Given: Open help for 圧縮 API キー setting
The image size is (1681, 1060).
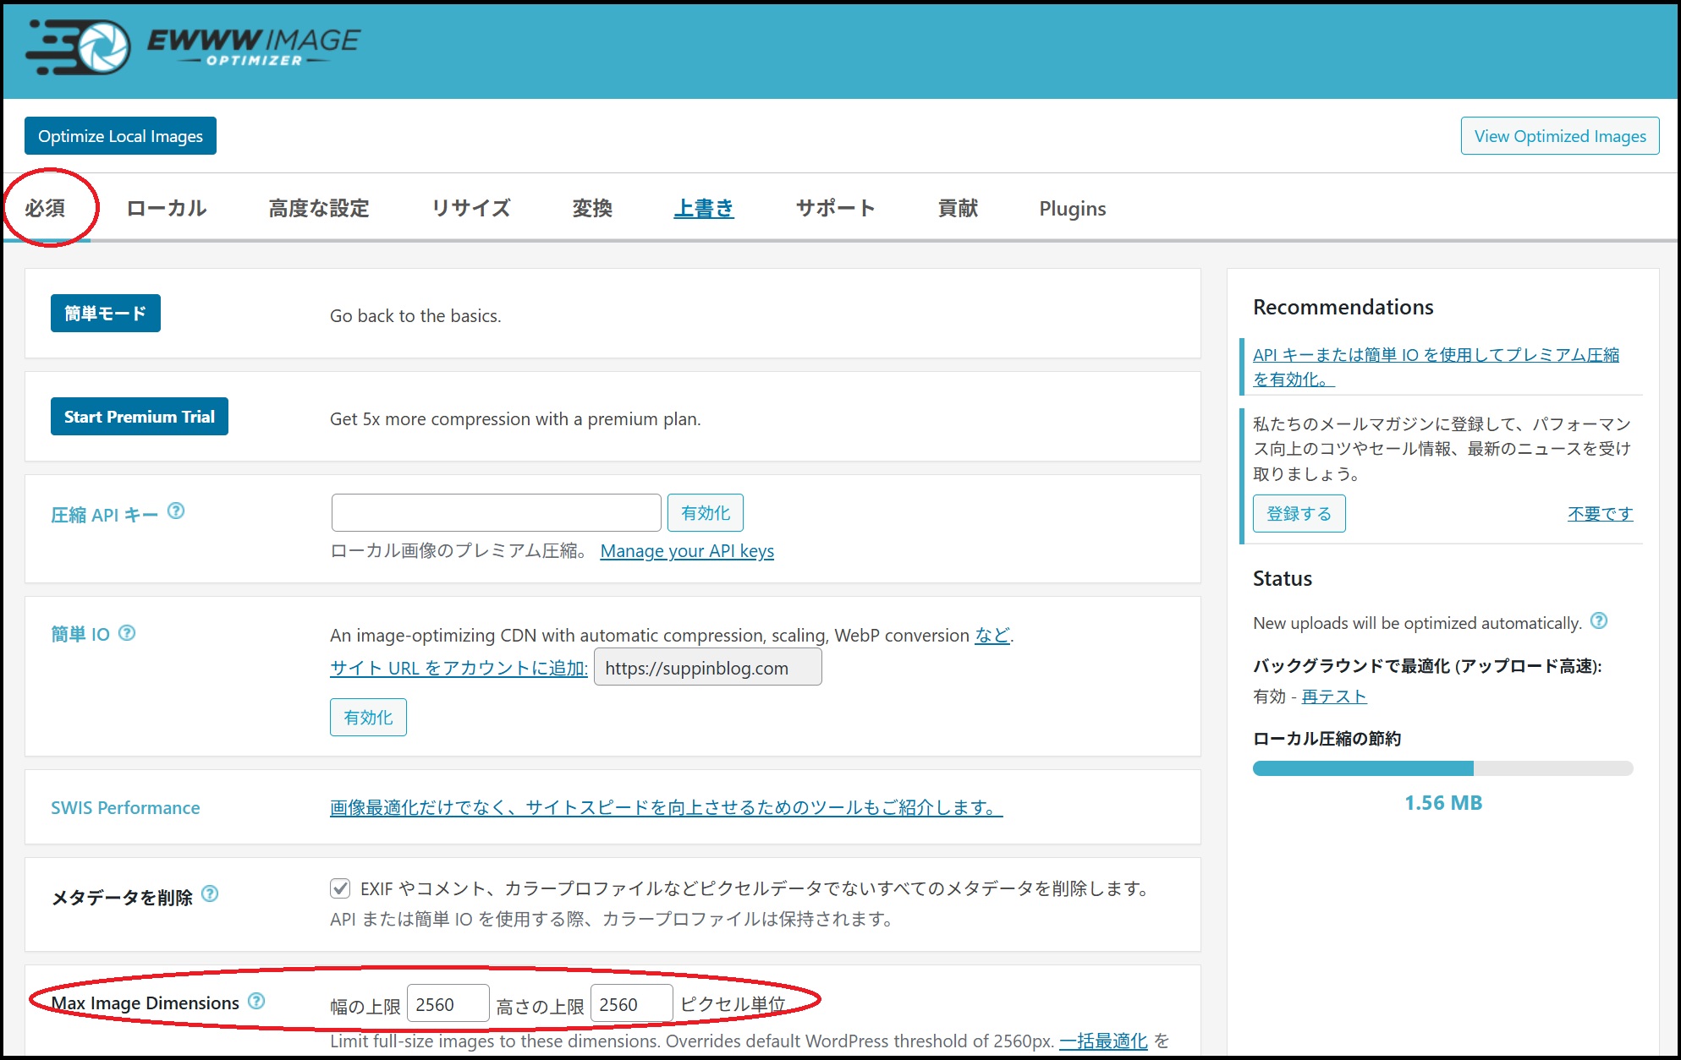Looking at the screenshot, I should click(x=176, y=509).
